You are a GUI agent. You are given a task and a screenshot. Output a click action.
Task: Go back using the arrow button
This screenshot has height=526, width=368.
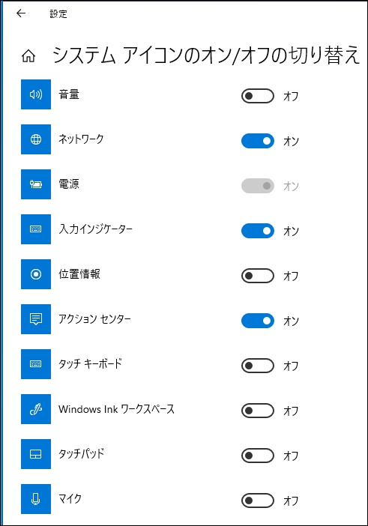21,13
